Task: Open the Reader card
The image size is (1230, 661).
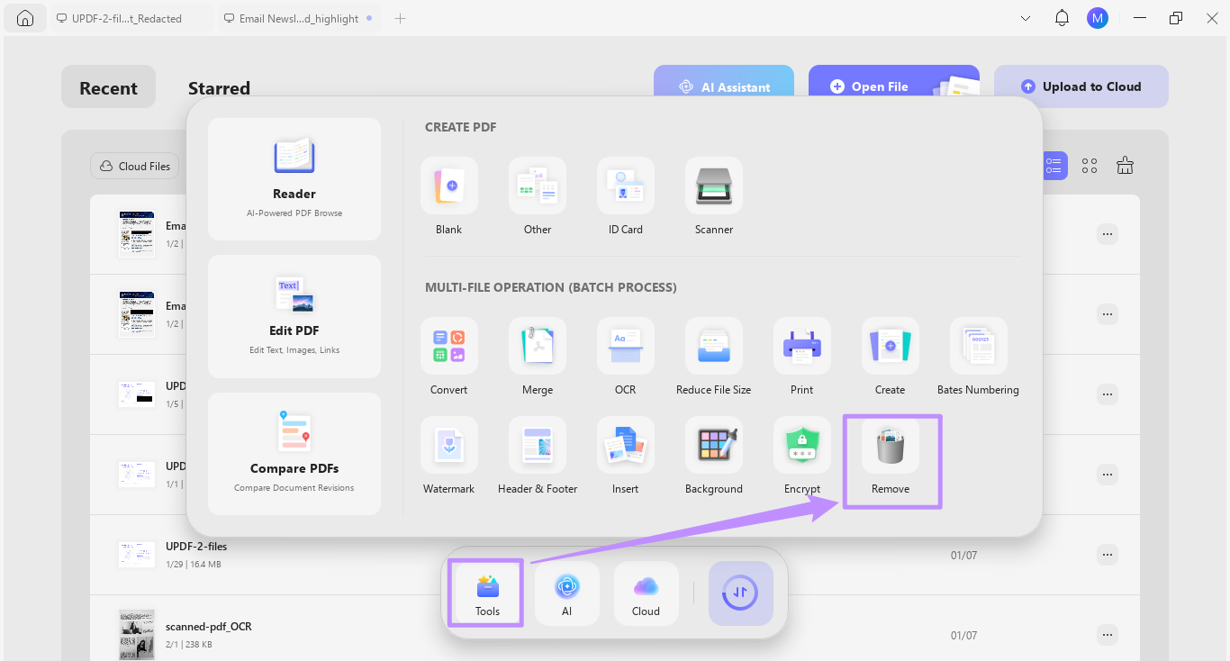Action: tap(294, 179)
